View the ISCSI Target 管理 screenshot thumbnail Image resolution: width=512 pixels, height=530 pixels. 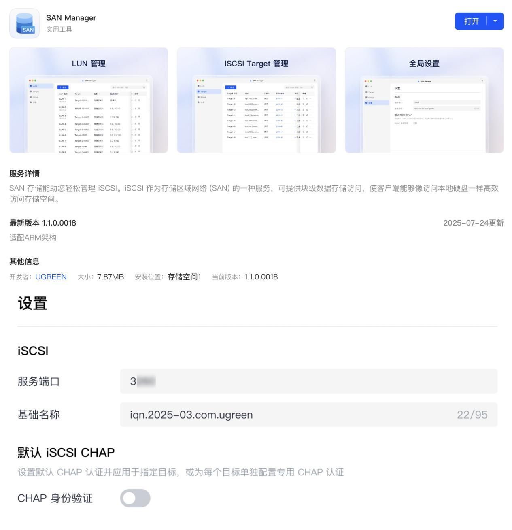click(x=256, y=100)
